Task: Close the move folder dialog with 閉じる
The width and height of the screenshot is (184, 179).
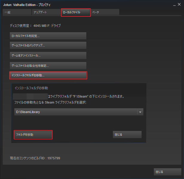Action: tap(127, 135)
